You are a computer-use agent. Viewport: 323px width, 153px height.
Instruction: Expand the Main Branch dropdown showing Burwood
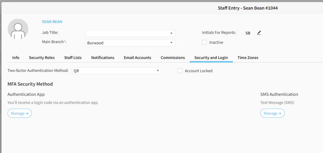tap(171, 43)
